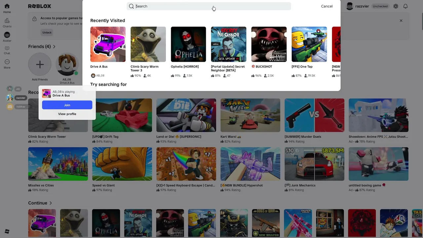Open Junk Mechanics game card
The height and width of the screenshot is (238, 423).
314,164
